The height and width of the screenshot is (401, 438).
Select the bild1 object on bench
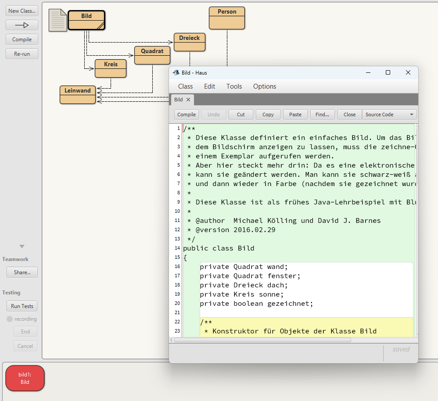[x=25, y=378]
